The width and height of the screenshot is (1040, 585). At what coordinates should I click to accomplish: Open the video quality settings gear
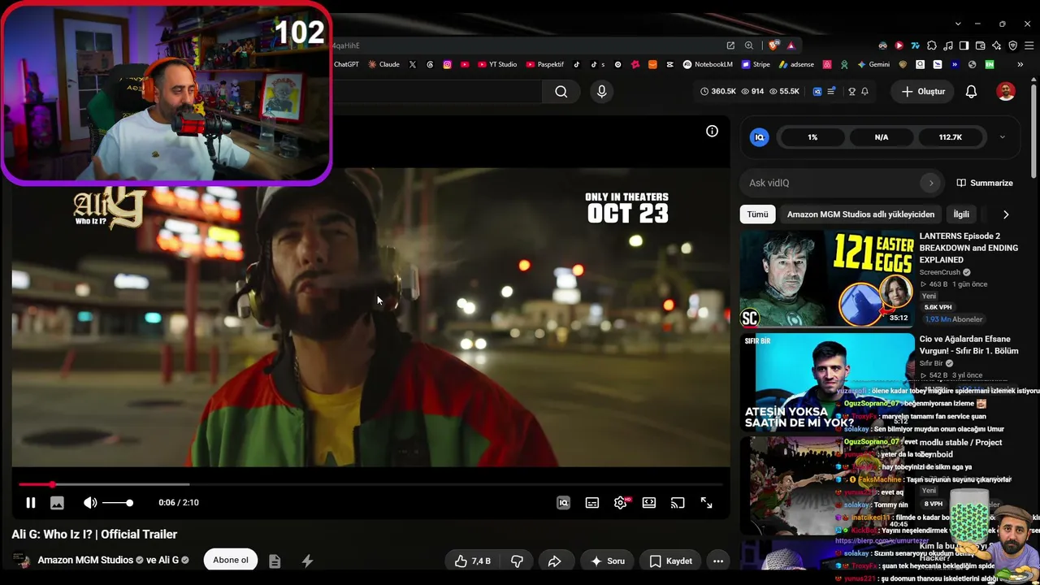point(621,503)
